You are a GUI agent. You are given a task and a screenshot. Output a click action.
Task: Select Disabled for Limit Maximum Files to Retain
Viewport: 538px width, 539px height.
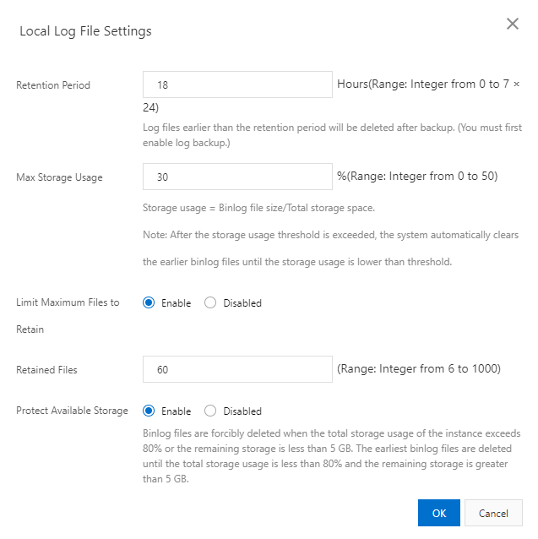tap(211, 302)
